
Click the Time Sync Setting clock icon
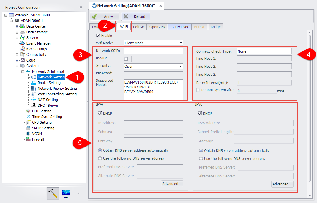(28, 117)
